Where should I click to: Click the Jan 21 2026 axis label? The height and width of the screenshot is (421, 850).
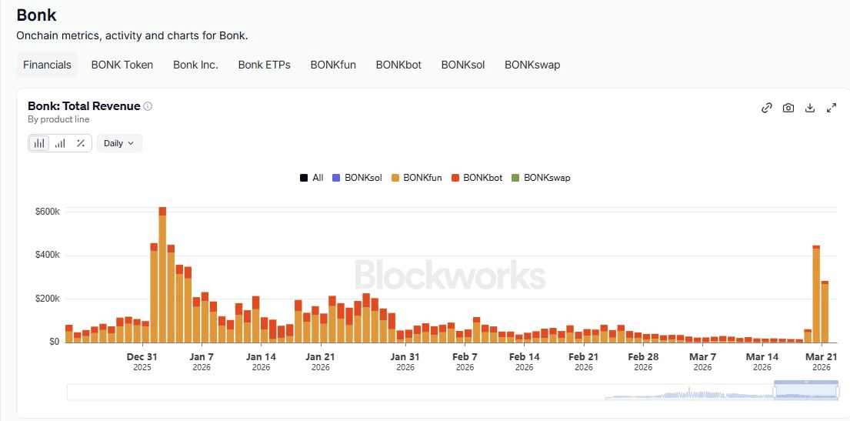[320, 361]
